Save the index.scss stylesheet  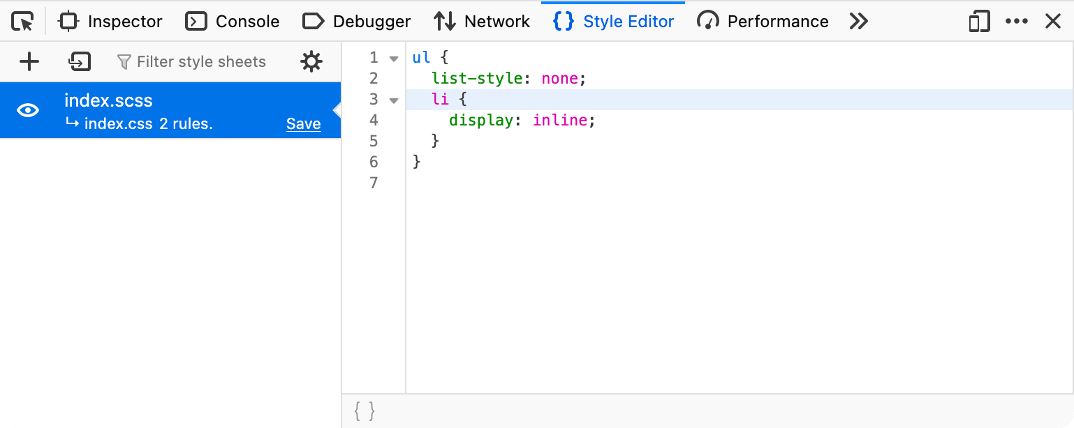pos(303,123)
